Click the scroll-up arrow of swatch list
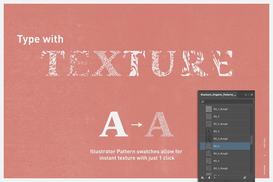Image resolution: width=273 pixels, height=182 pixels. 252,107
